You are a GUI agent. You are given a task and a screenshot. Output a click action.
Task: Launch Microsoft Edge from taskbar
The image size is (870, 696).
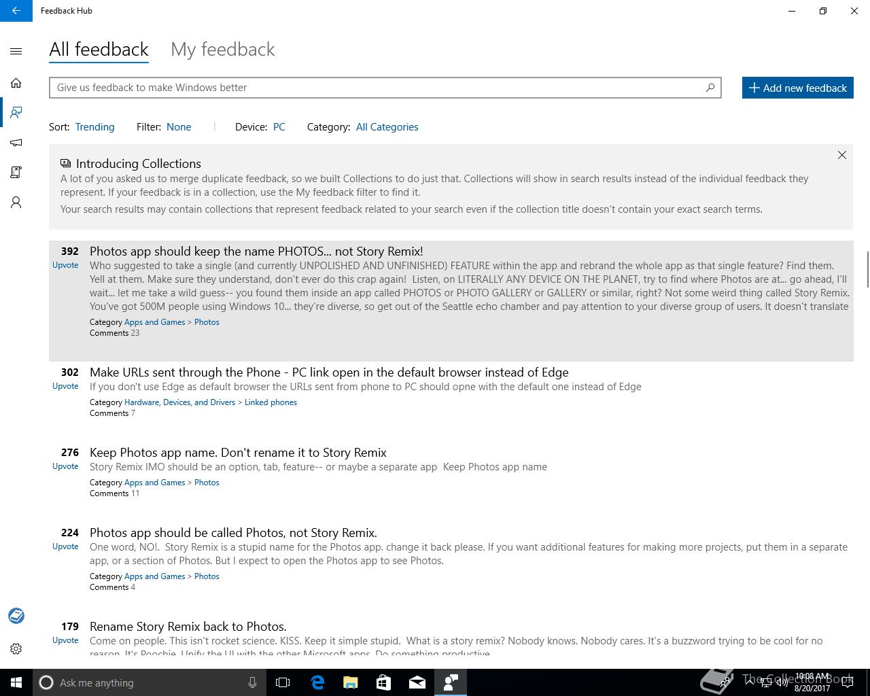[317, 682]
